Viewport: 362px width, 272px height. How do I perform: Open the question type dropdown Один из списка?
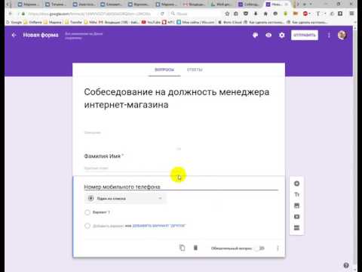pyautogui.click(x=125, y=199)
